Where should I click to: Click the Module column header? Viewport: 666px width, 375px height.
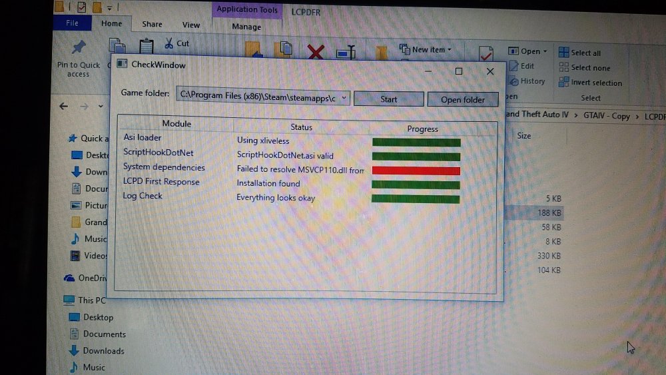tap(176, 124)
